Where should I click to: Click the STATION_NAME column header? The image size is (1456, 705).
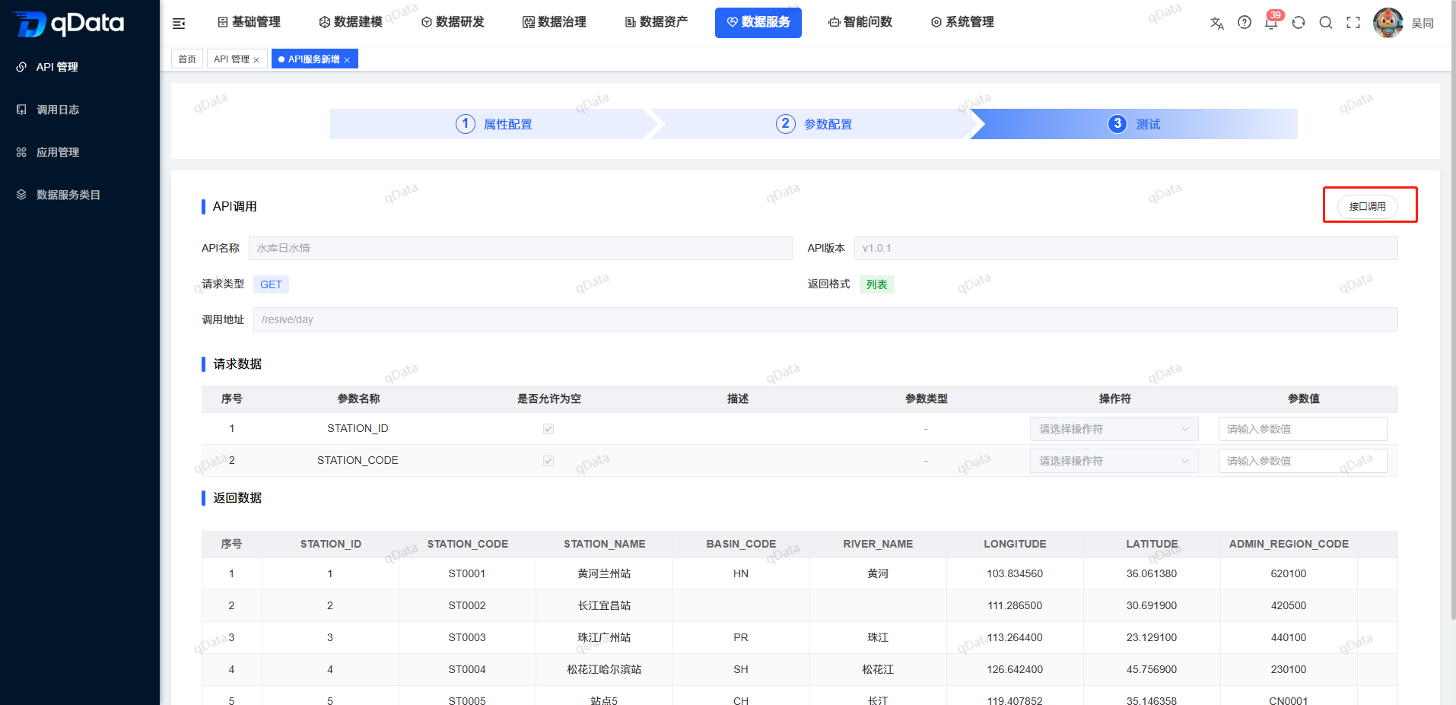605,544
